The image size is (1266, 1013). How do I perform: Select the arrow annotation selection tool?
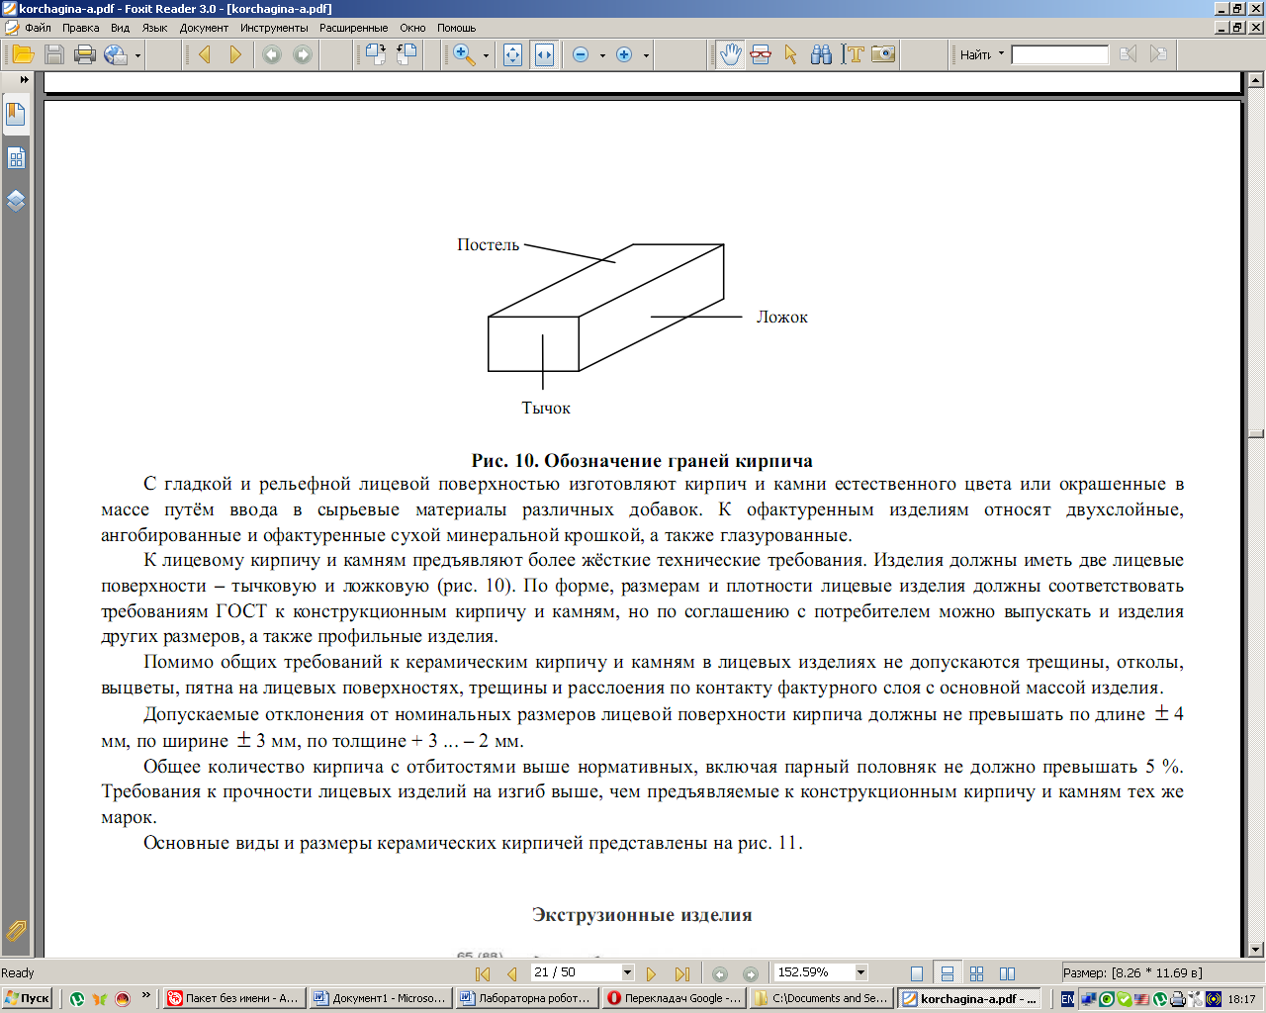point(790,54)
